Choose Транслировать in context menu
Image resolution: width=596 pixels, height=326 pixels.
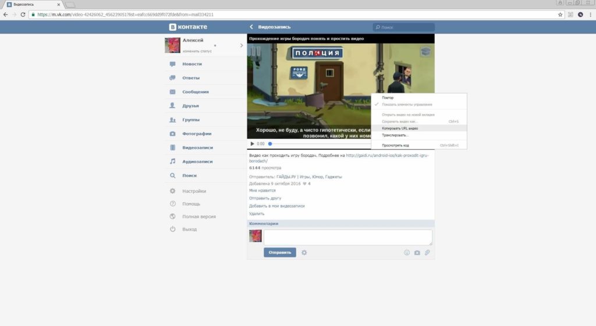coord(419,135)
